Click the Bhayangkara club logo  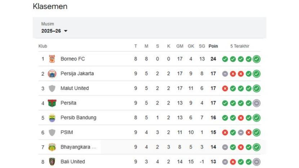click(x=52, y=147)
